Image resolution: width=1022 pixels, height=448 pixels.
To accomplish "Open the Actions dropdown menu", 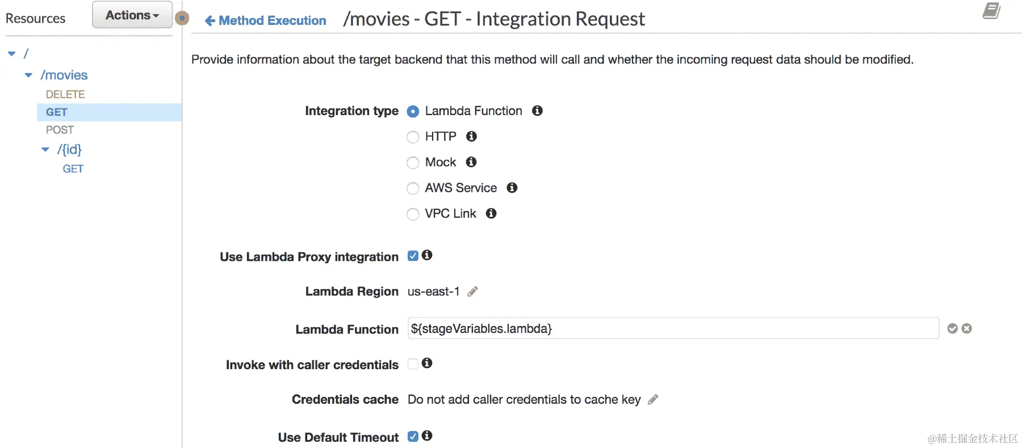I will pos(132,15).
